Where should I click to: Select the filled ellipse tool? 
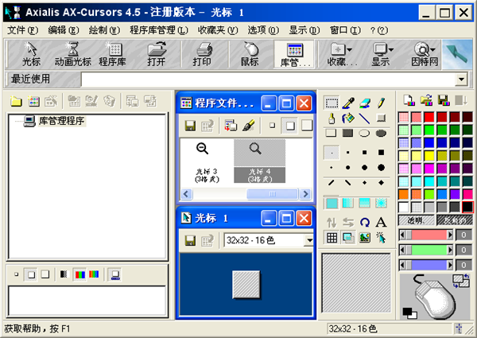(381, 133)
